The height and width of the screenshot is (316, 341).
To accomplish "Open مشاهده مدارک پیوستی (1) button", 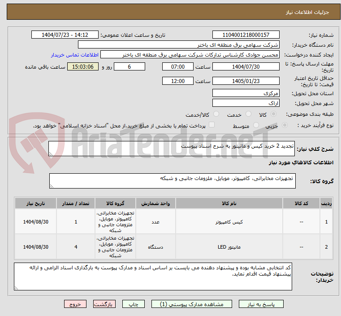I will tap(192, 304).
